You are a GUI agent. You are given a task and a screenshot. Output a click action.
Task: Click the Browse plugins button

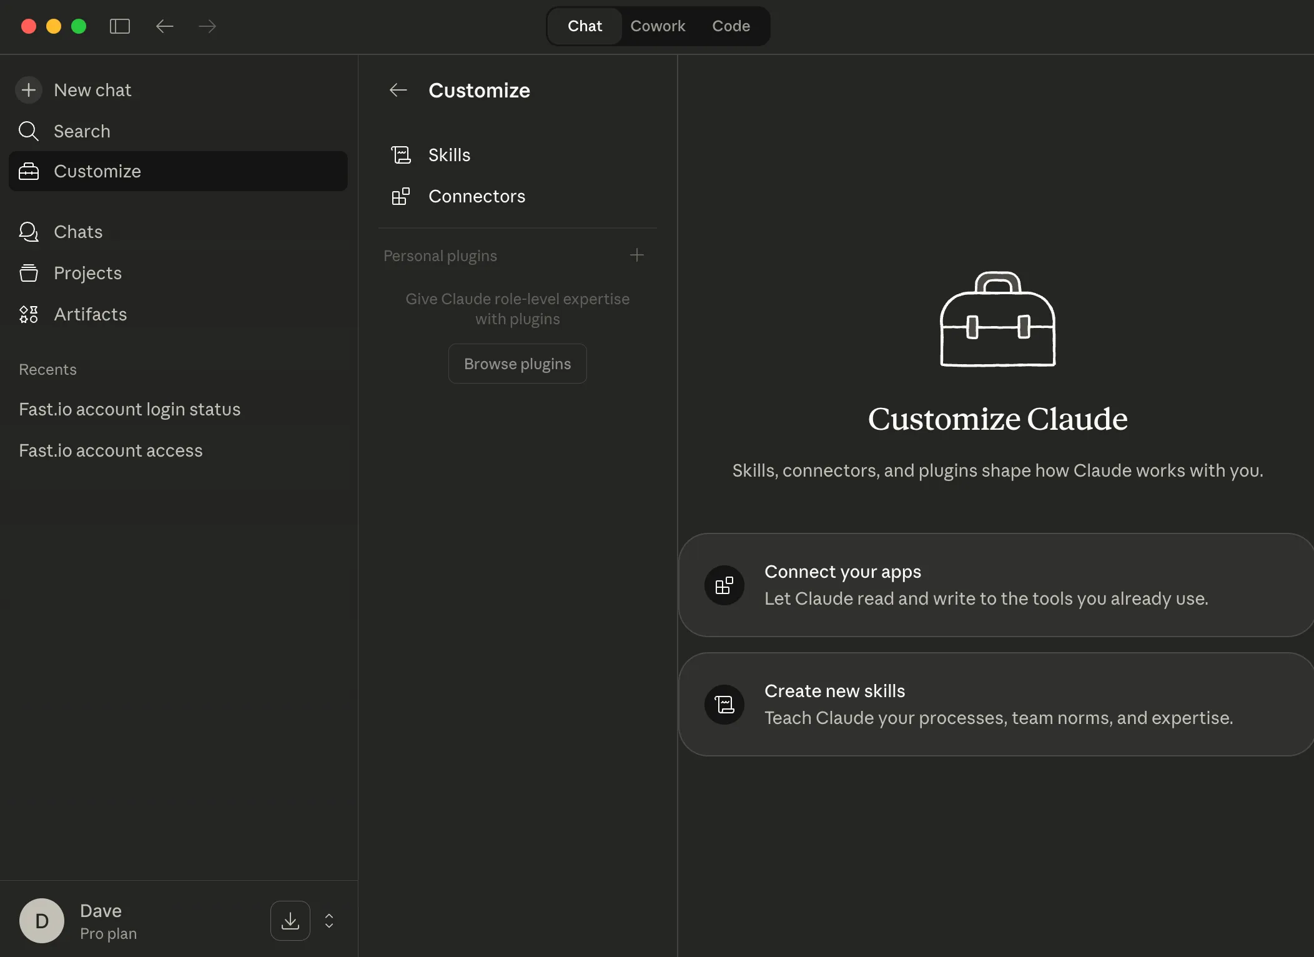(517, 364)
